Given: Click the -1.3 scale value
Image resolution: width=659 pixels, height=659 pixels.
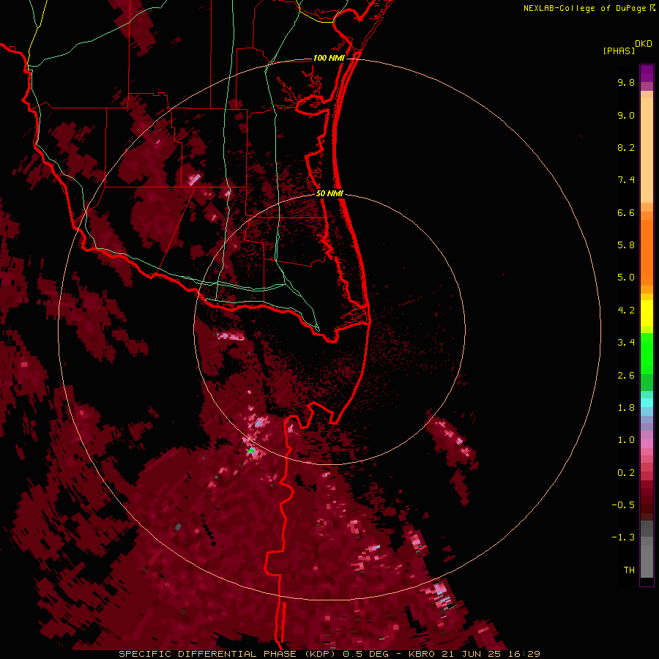Looking at the screenshot, I should [623, 537].
